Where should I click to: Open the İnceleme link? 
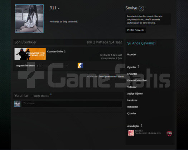click(x=132, y=100)
